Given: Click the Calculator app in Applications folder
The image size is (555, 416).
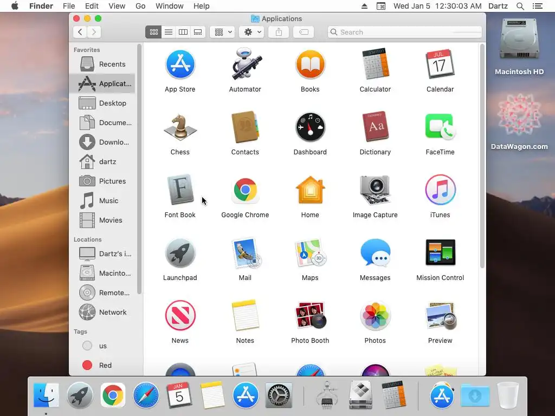Looking at the screenshot, I should [x=375, y=64].
